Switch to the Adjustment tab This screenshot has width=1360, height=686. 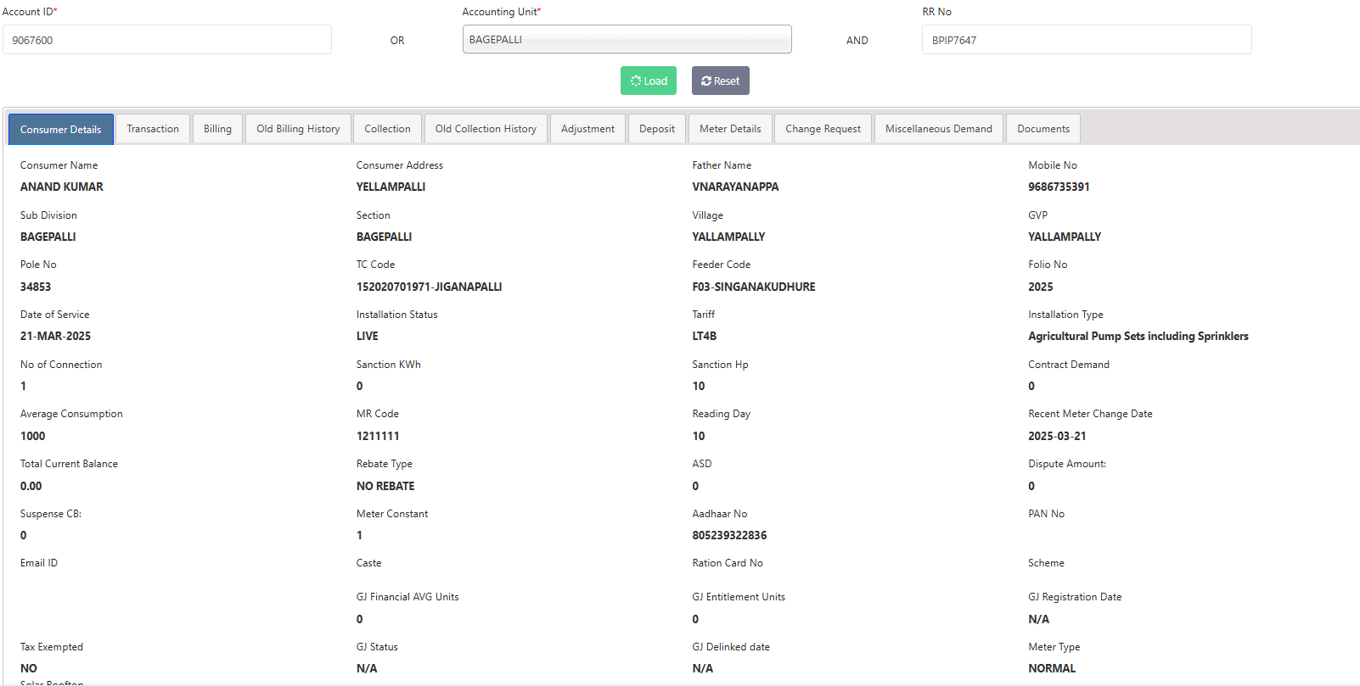pyautogui.click(x=587, y=129)
